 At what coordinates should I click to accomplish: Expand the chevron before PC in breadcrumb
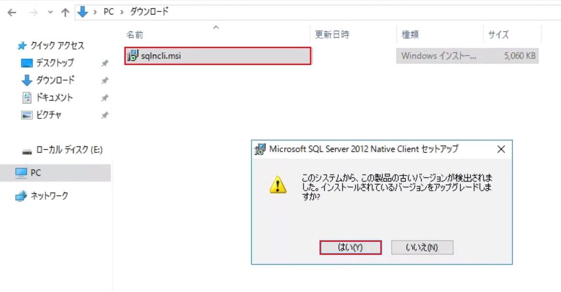[95, 13]
